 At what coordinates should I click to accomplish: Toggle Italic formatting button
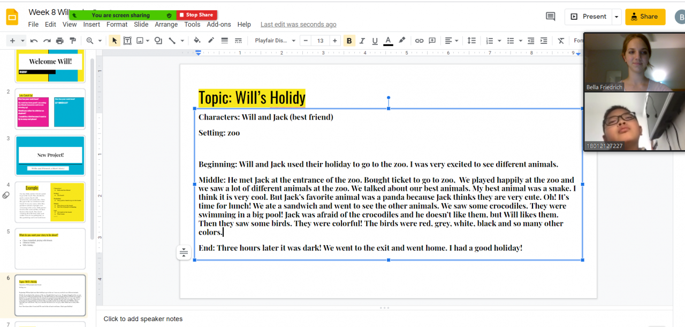pyautogui.click(x=362, y=41)
